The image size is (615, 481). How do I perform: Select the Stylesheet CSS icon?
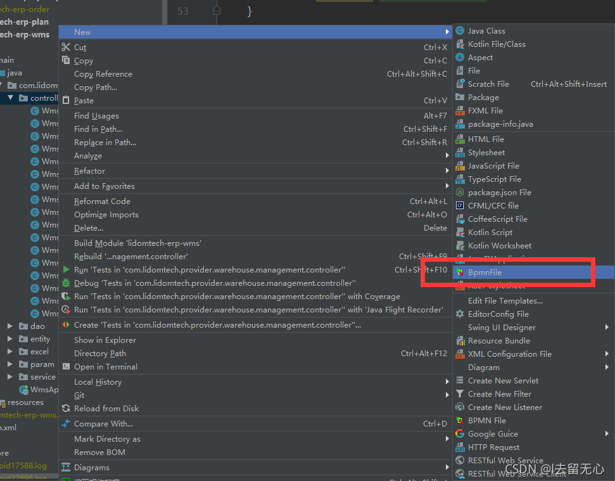coord(460,152)
